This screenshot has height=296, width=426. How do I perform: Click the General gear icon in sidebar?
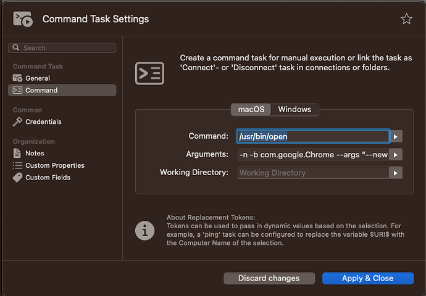(x=17, y=78)
